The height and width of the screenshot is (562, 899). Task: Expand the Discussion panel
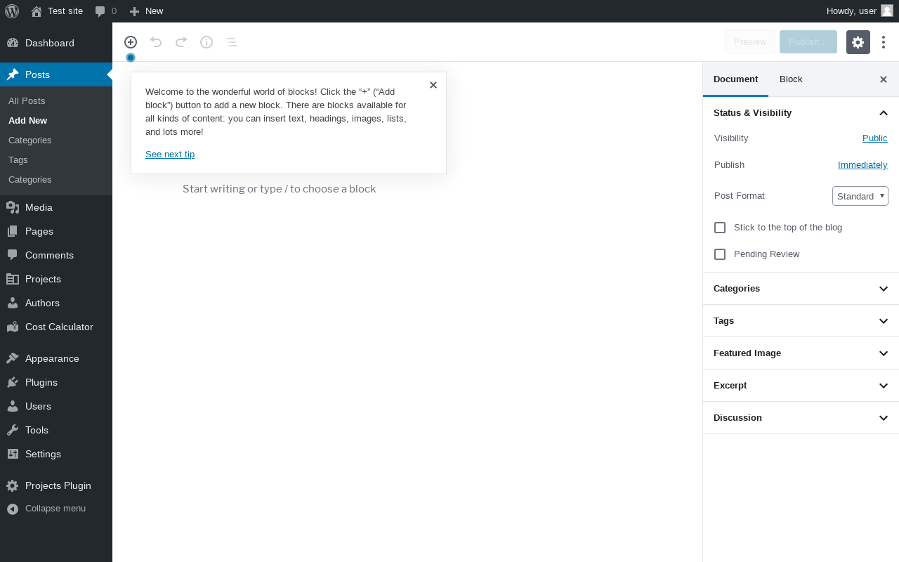tap(801, 418)
